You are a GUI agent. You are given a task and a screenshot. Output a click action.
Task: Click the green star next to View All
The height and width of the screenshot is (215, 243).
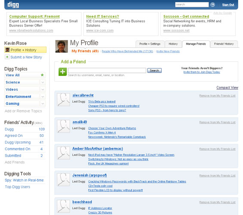click(42, 75)
